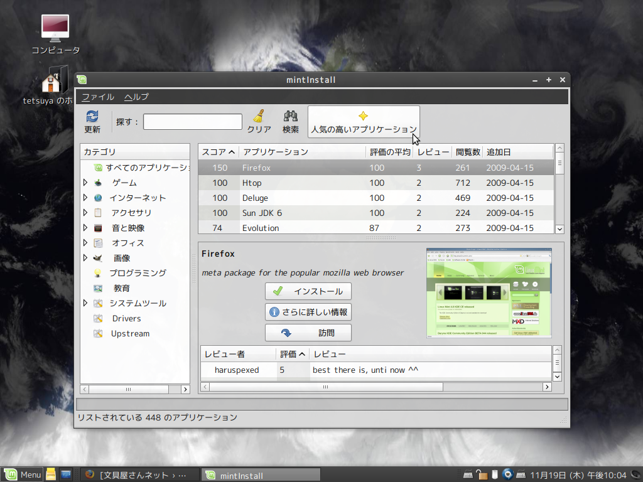Click the システムツール category icon

tap(98, 303)
